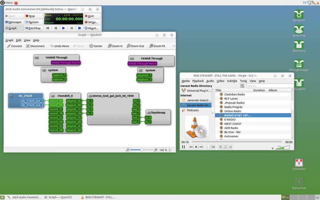The height and width of the screenshot is (200, 320).
Task: Open the system Menu button
Action: point(7,2)
